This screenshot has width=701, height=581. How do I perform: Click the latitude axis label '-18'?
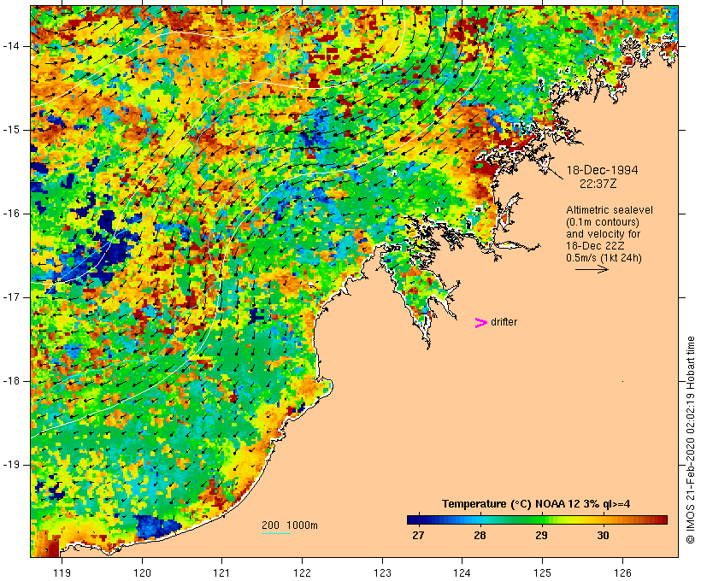[11, 381]
